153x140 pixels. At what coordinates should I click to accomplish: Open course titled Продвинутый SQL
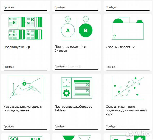tap(17, 47)
